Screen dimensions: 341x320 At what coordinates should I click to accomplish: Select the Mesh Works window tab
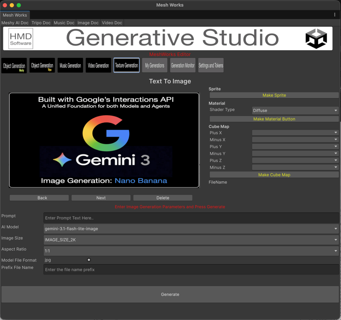15,15
